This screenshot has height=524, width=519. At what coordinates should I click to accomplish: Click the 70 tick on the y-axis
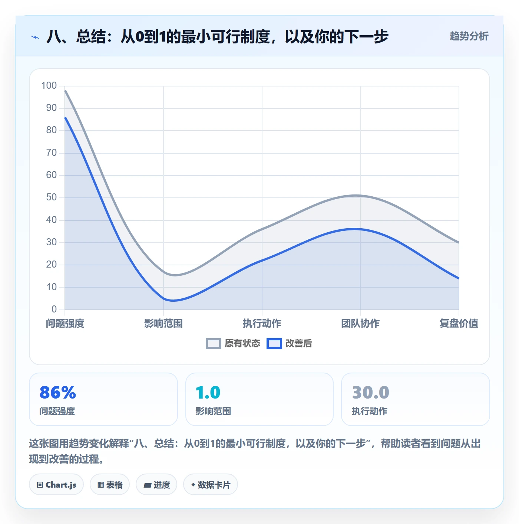click(x=52, y=153)
